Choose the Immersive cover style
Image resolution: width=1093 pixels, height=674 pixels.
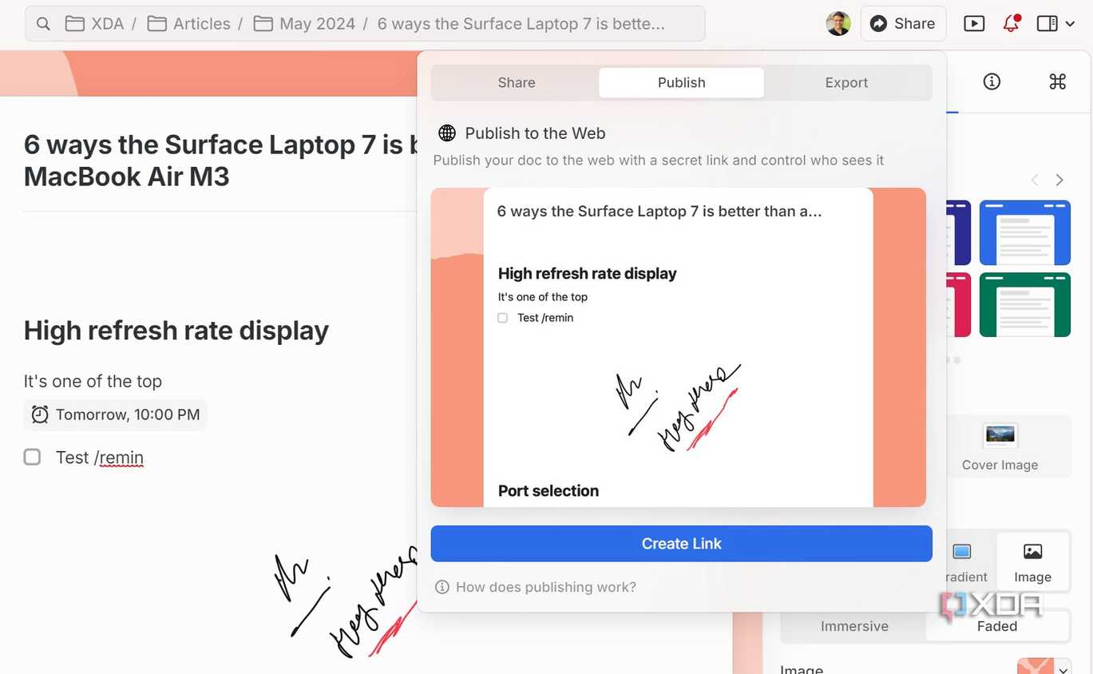(854, 626)
